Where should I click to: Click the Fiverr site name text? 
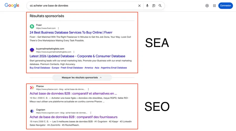[39, 25]
